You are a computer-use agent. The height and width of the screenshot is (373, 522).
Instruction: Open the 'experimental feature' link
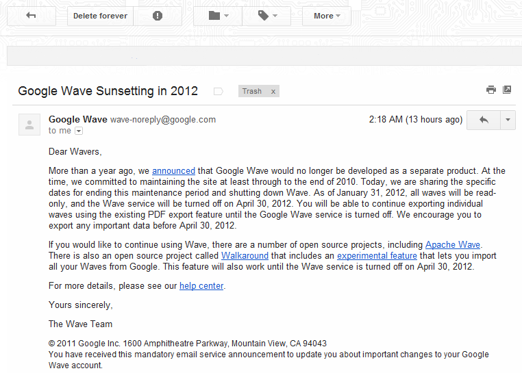click(377, 256)
